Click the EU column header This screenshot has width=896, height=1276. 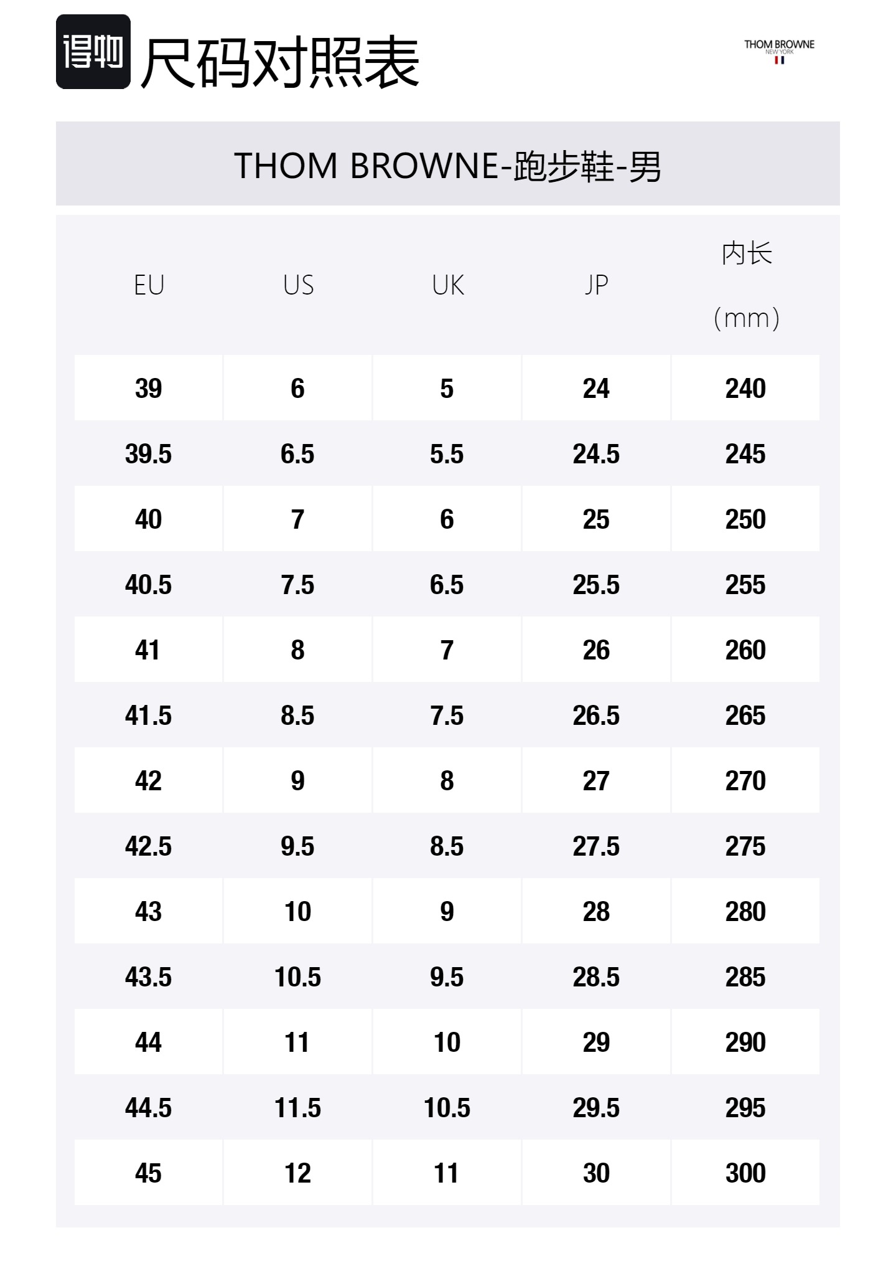pos(149,285)
